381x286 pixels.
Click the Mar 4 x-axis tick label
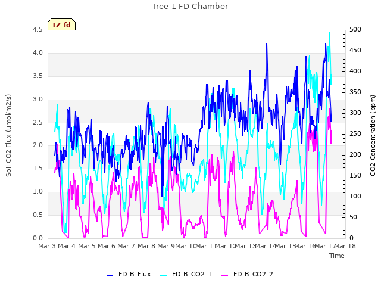pyautogui.click(x=67, y=246)
